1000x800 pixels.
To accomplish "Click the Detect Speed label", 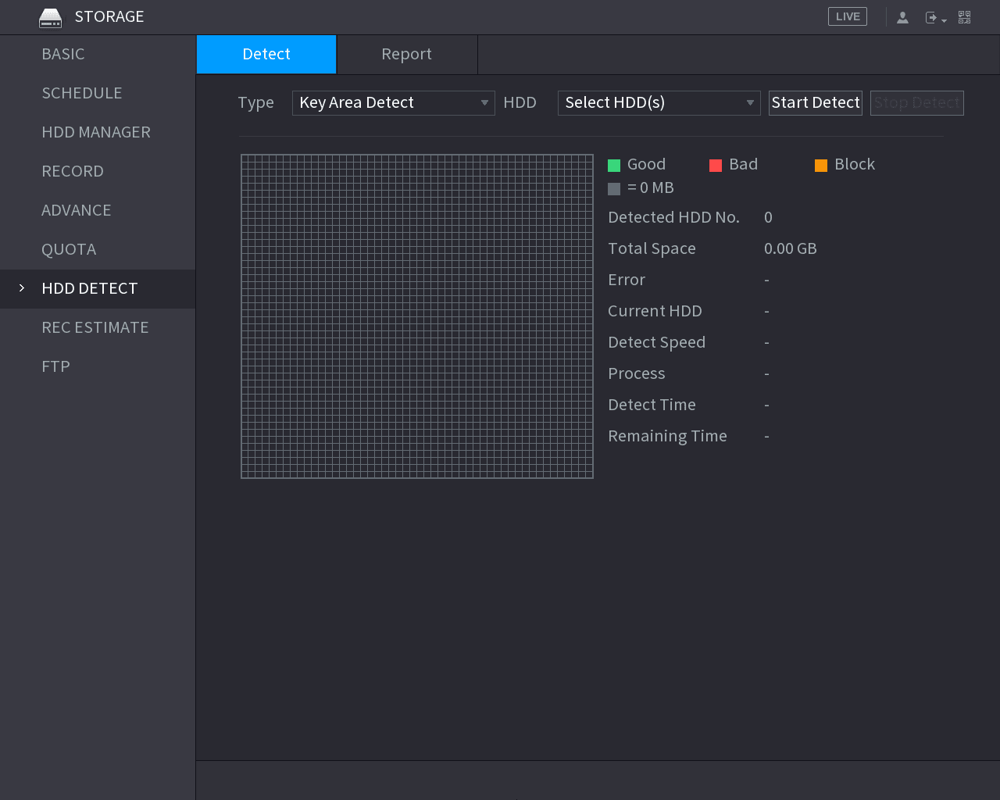I will (x=656, y=342).
